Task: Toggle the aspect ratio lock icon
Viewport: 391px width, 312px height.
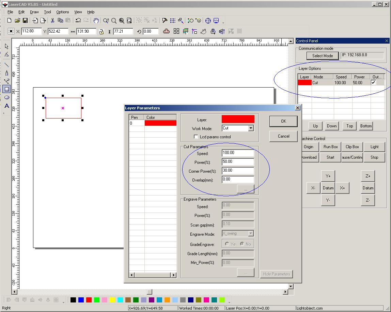Action: pyautogui.click(x=101, y=32)
